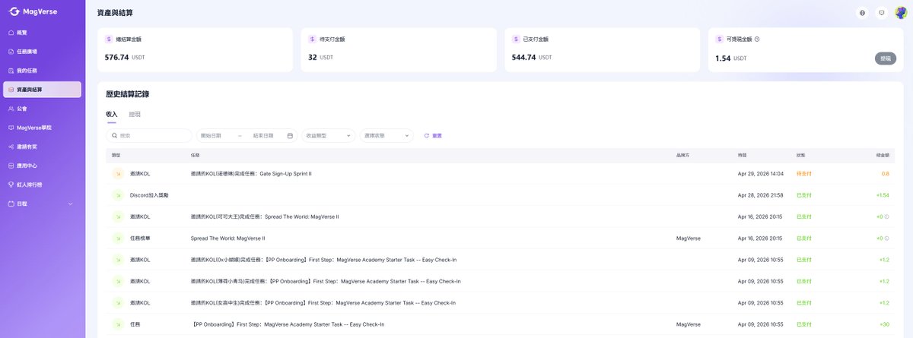Click the invited KOL 0x小蝴蝶 task text
Image resolution: width=913 pixels, height=338 pixels.
click(323, 260)
